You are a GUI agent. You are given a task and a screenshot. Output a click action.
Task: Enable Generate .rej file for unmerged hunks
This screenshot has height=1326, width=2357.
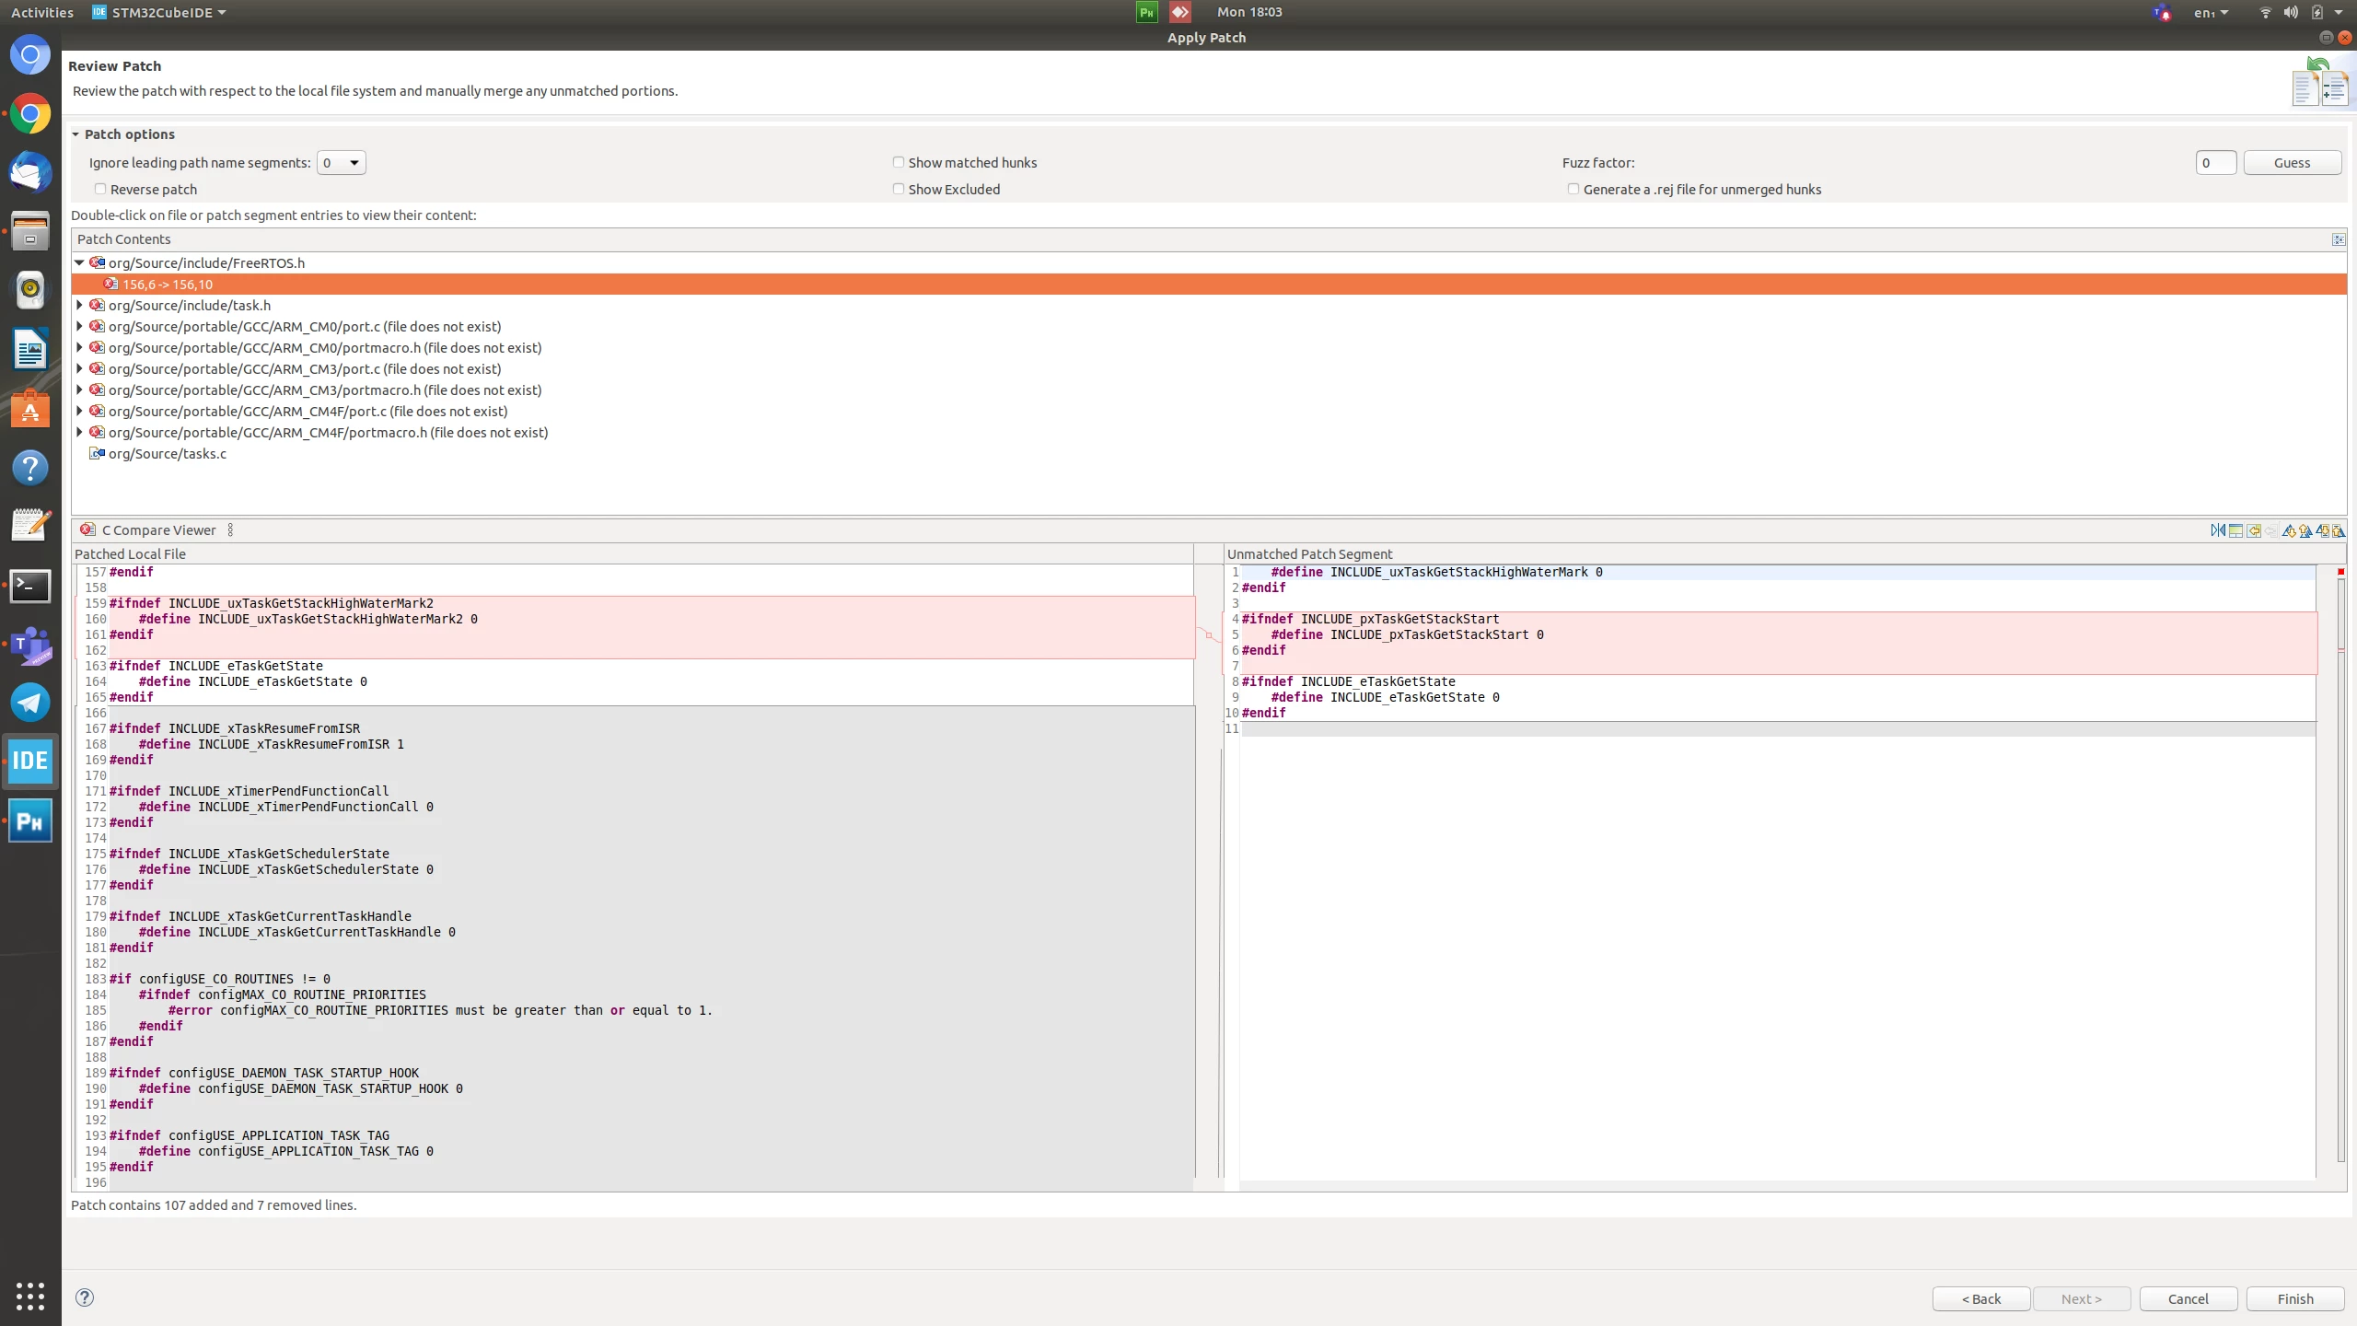point(1573,189)
